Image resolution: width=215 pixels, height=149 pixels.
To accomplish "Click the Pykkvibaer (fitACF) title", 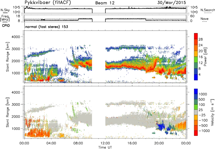I will (48, 3).
